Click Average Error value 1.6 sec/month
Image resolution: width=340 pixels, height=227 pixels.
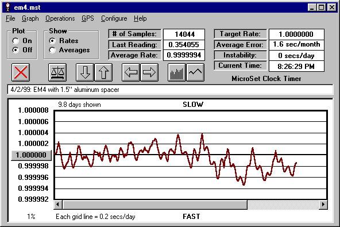tap(296, 45)
